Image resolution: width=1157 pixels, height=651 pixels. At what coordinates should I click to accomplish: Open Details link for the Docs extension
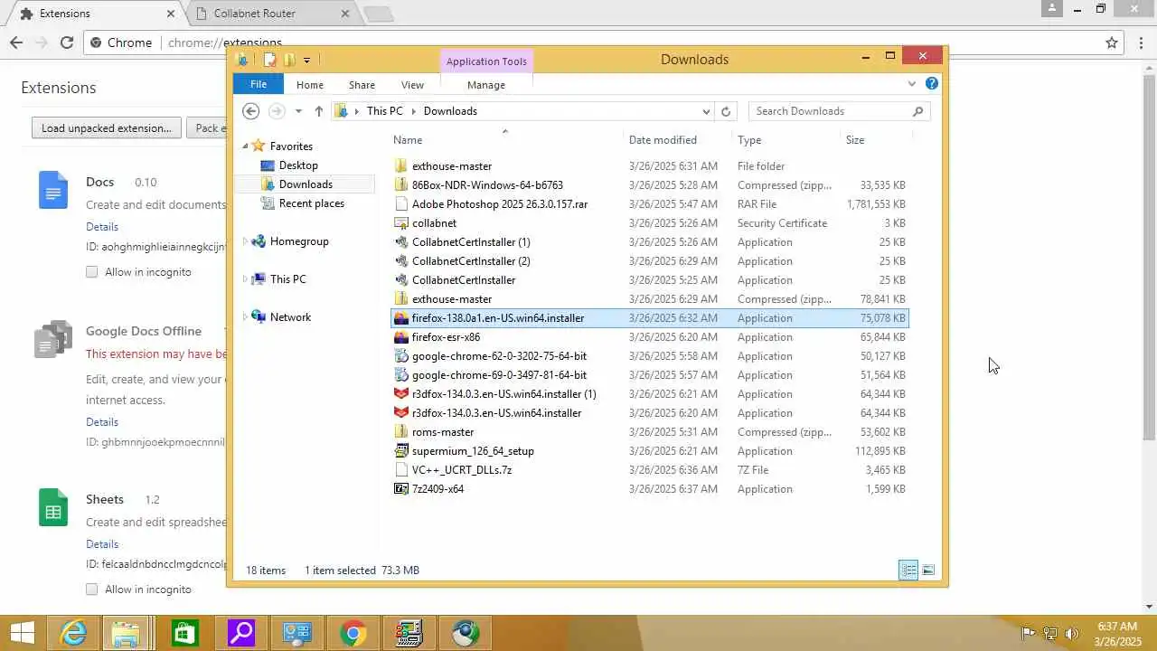click(x=102, y=227)
